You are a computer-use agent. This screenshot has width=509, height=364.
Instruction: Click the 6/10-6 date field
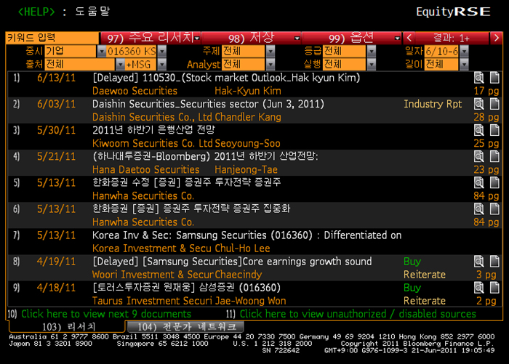click(x=442, y=52)
